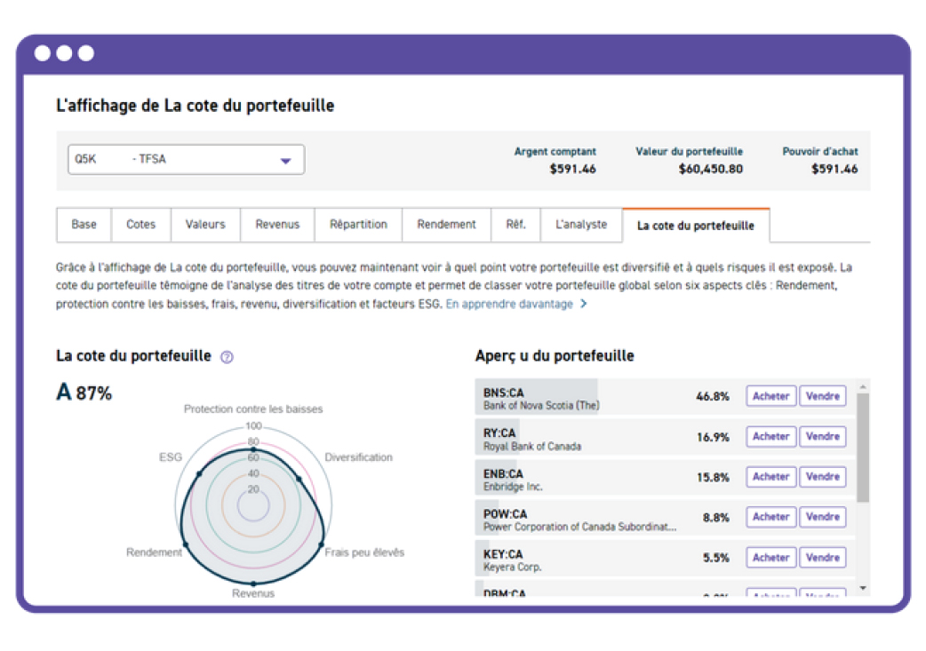Click Vendre for Royal Bank of Canada
The width and height of the screenshot is (926, 651).
click(822, 437)
